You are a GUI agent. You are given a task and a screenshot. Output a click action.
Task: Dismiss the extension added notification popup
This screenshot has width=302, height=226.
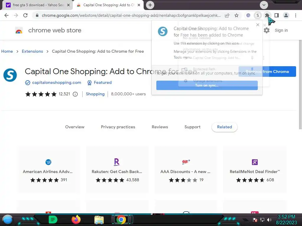point(258,25)
